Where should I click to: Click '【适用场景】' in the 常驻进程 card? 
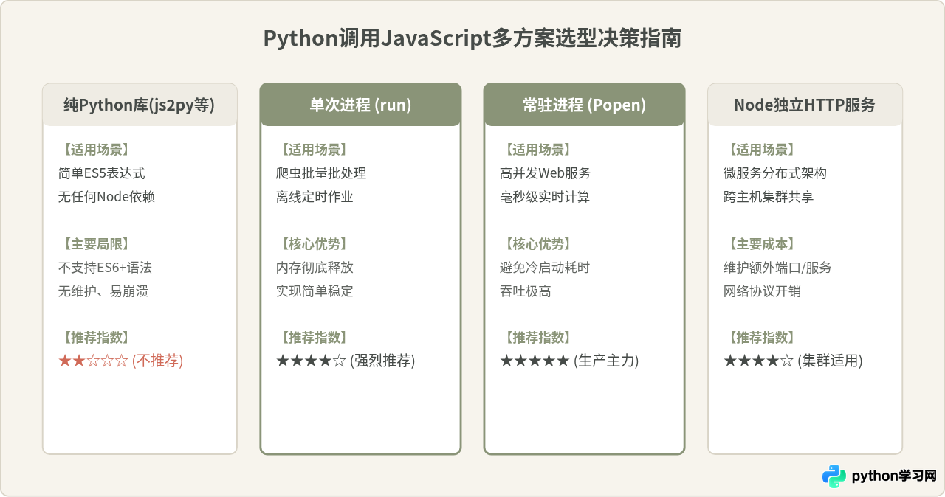click(x=536, y=150)
